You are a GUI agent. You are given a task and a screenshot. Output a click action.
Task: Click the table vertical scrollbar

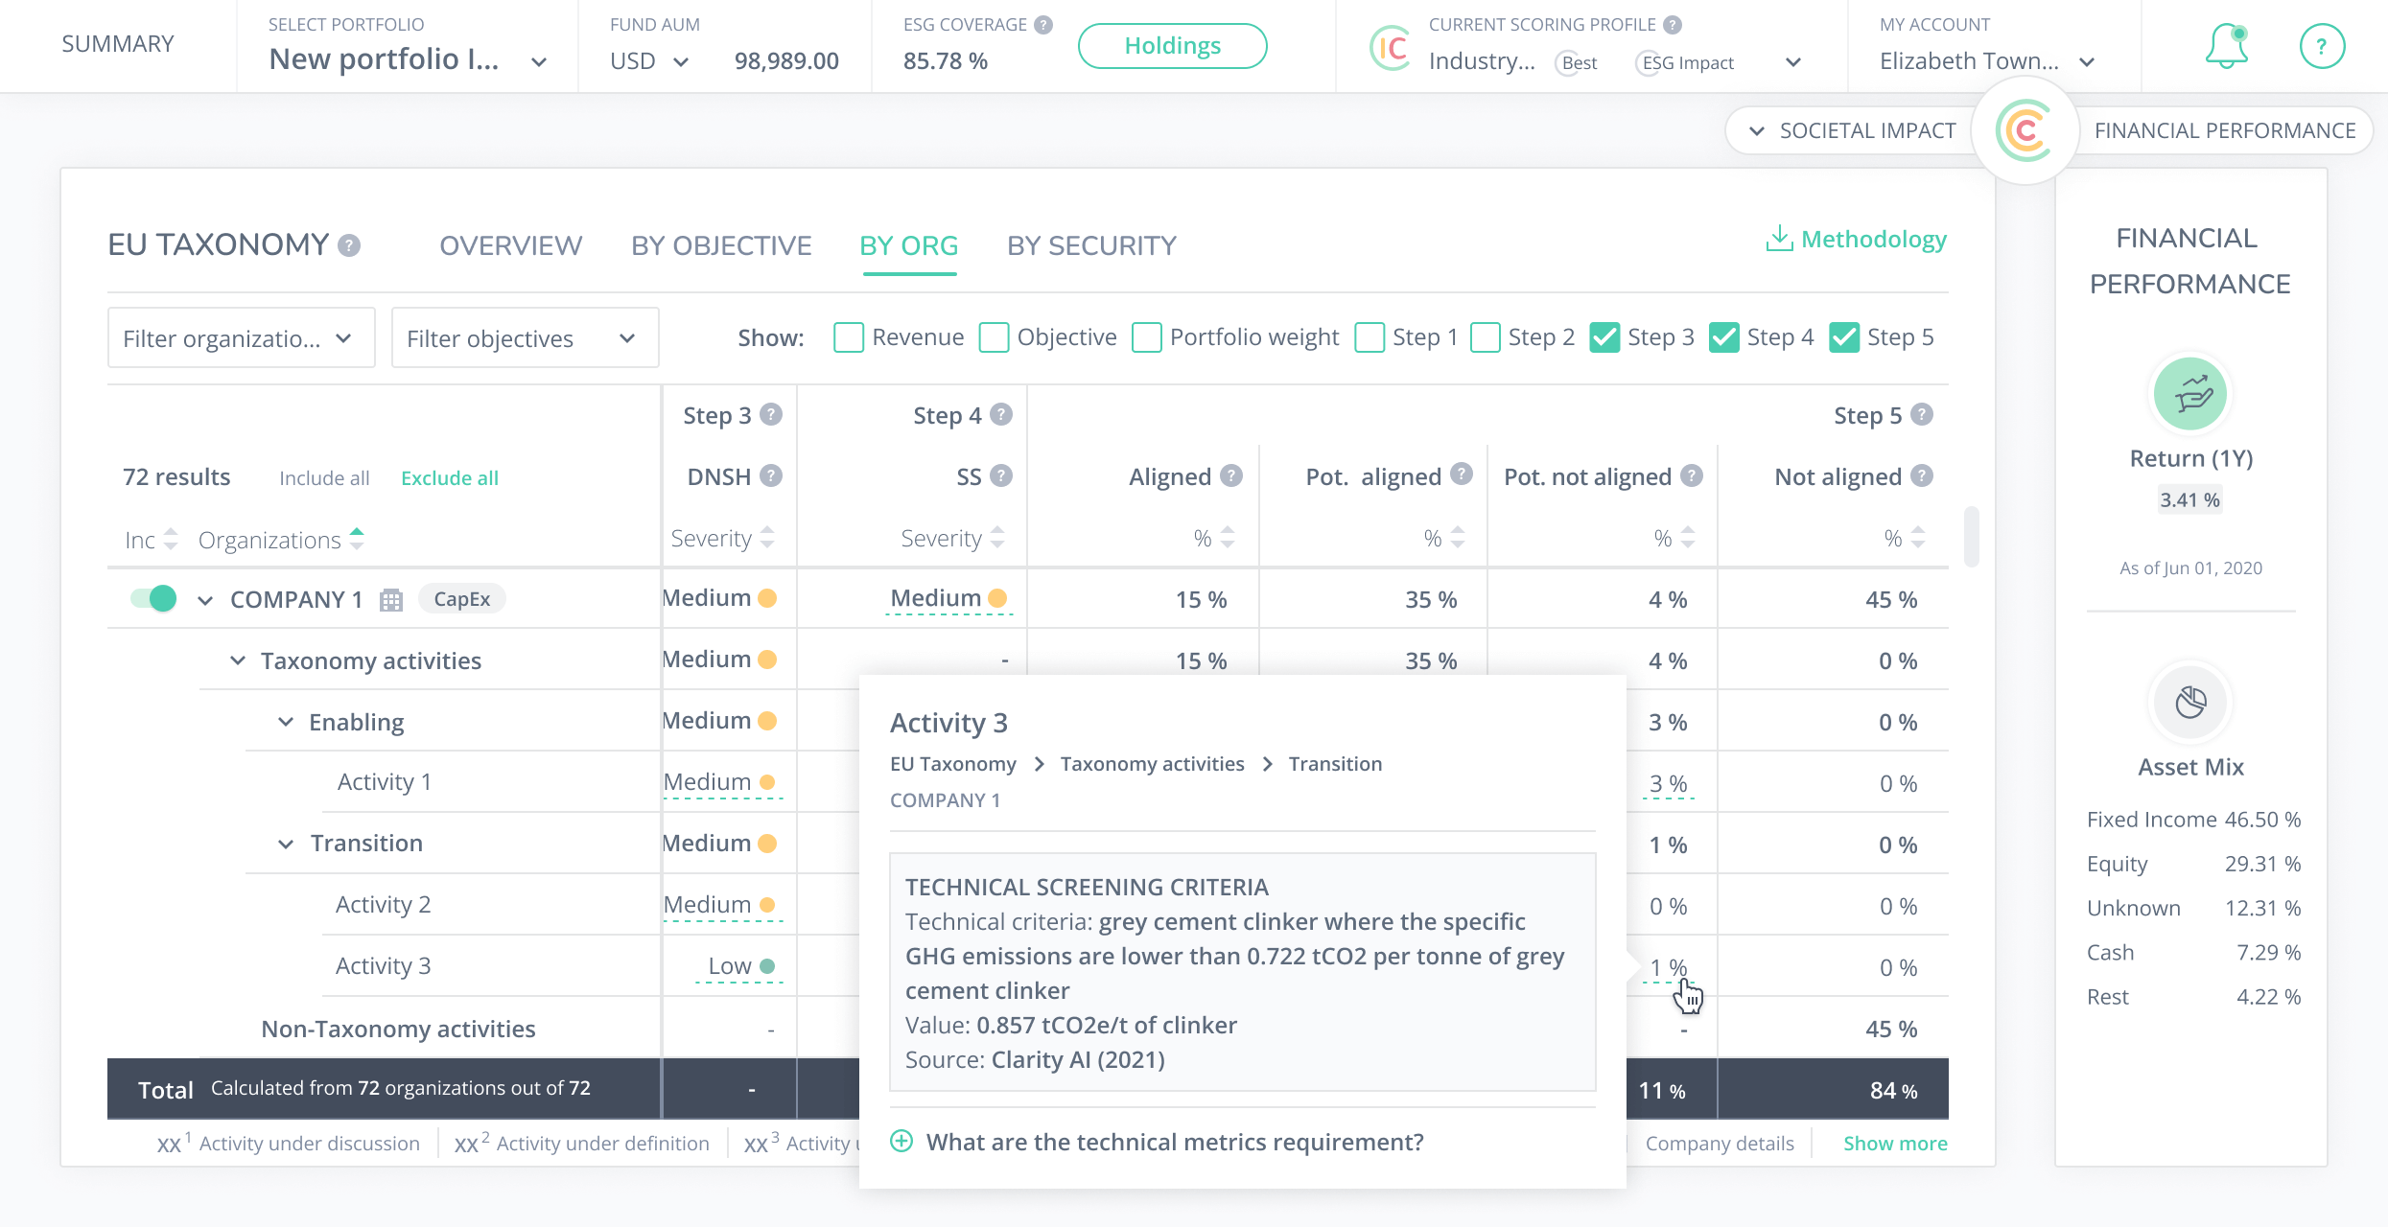[x=1972, y=537]
